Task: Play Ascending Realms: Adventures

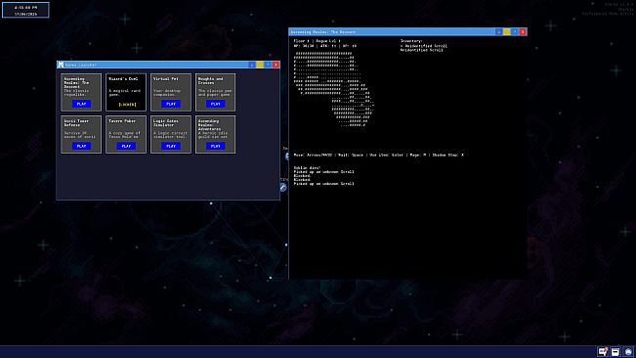Action: [215, 146]
